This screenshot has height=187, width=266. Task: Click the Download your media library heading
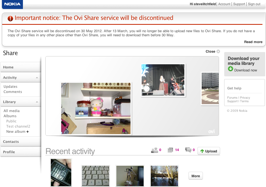click(x=244, y=61)
